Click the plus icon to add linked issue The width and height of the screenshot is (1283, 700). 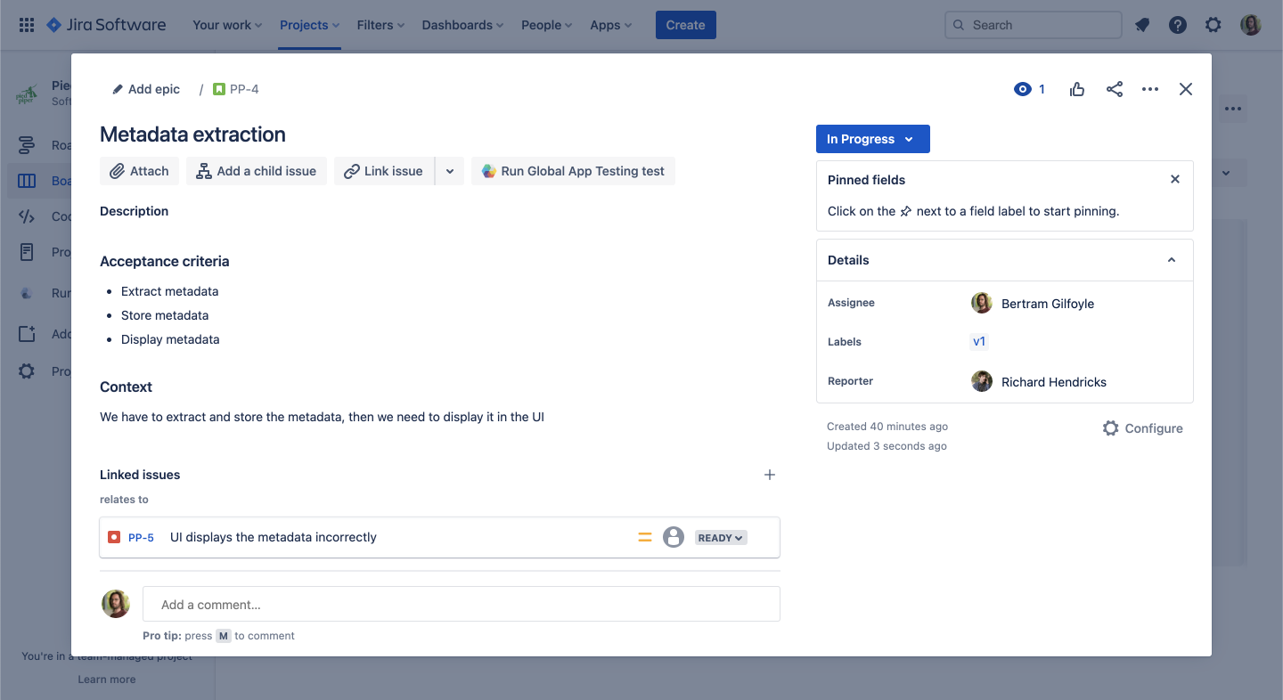pyautogui.click(x=770, y=475)
